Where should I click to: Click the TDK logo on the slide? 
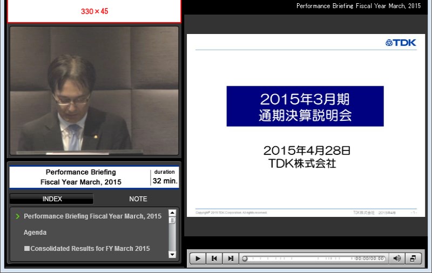point(401,43)
